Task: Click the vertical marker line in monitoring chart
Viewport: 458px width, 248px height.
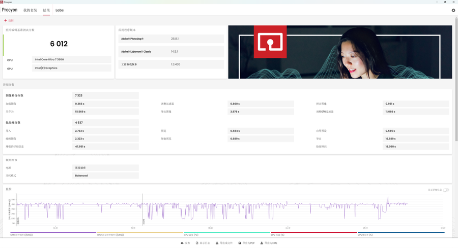Action: click(142, 209)
